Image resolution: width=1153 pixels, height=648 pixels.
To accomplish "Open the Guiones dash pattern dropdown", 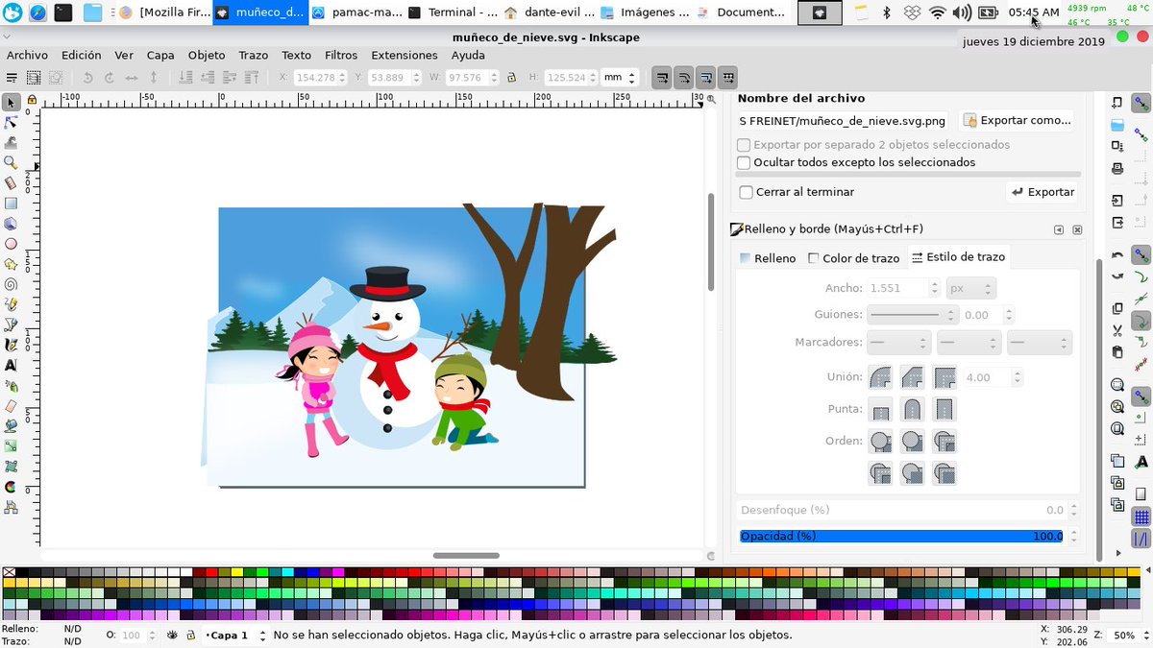I will point(912,315).
